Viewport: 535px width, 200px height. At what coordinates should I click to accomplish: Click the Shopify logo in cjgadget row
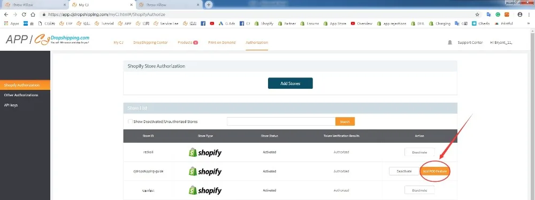(x=205, y=190)
